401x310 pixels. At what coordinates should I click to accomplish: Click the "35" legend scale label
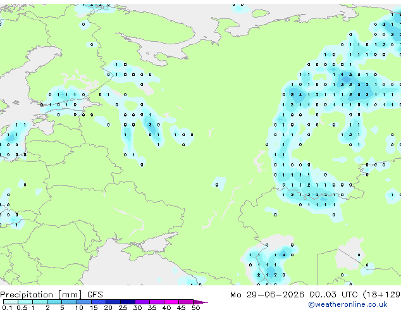(x=152, y=307)
